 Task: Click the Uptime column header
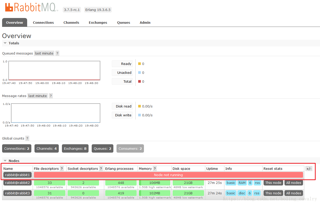click(x=212, y=169)
